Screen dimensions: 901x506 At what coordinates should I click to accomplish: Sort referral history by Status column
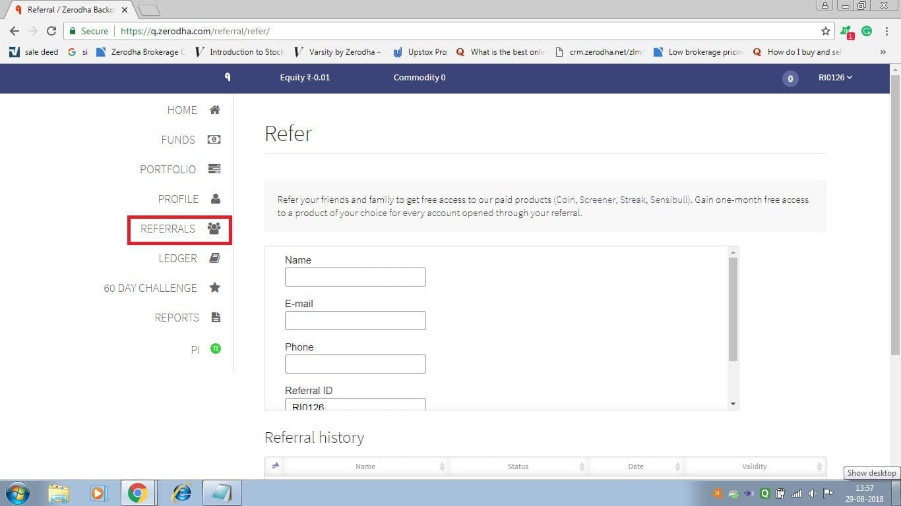[x=518, y=466]
